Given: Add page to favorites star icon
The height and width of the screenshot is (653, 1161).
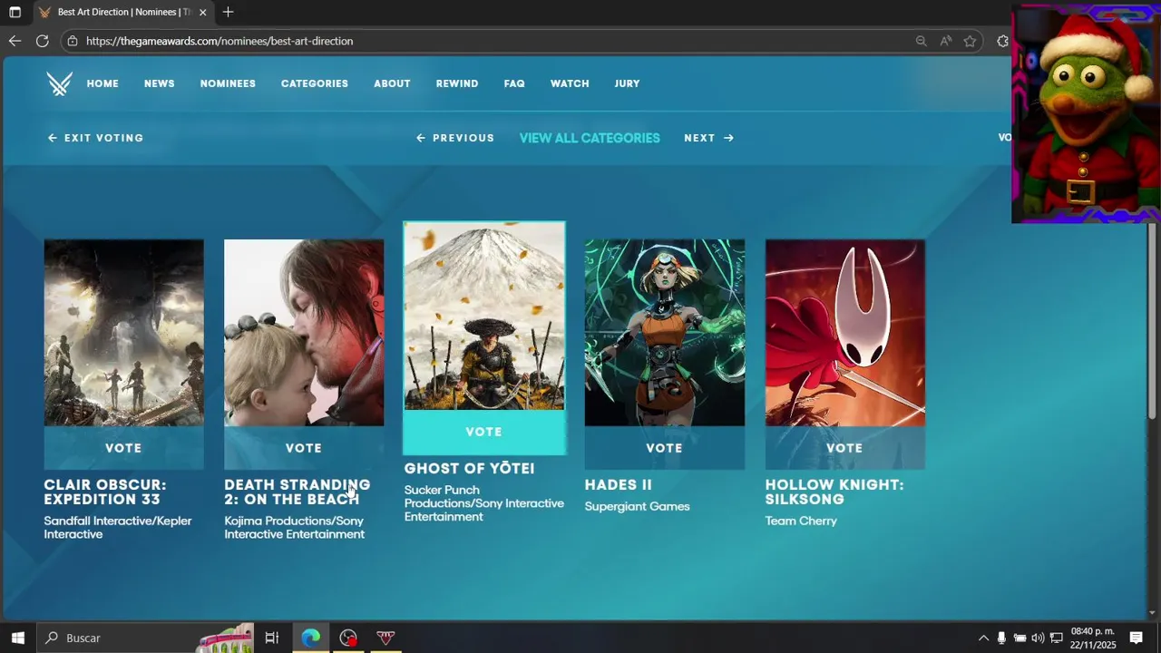Looking at the screenshot, I should 970,41.
